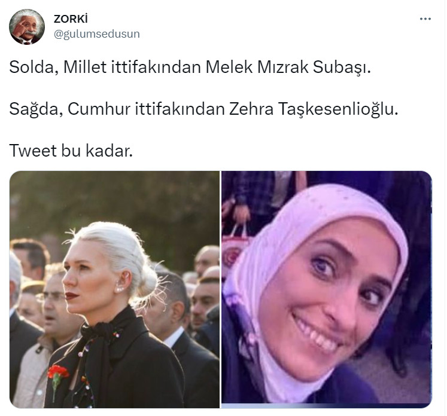
Task: Click the "Cumhur ittifakından" phrase
Action: tap(146, 109)
